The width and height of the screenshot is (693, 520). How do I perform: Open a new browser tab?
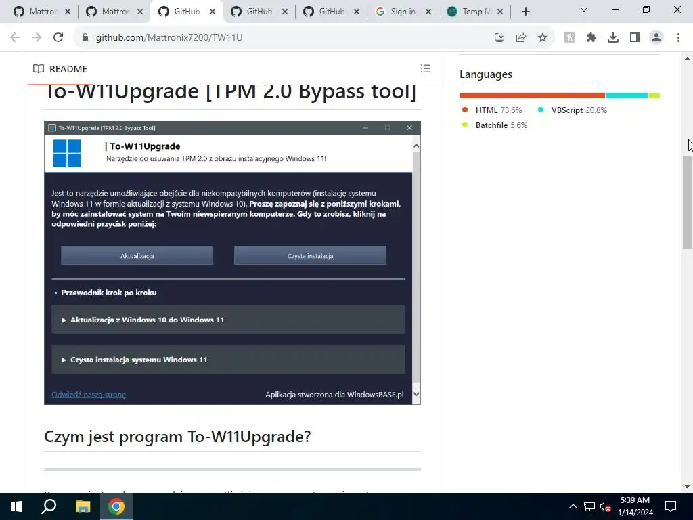coord(525,12)
